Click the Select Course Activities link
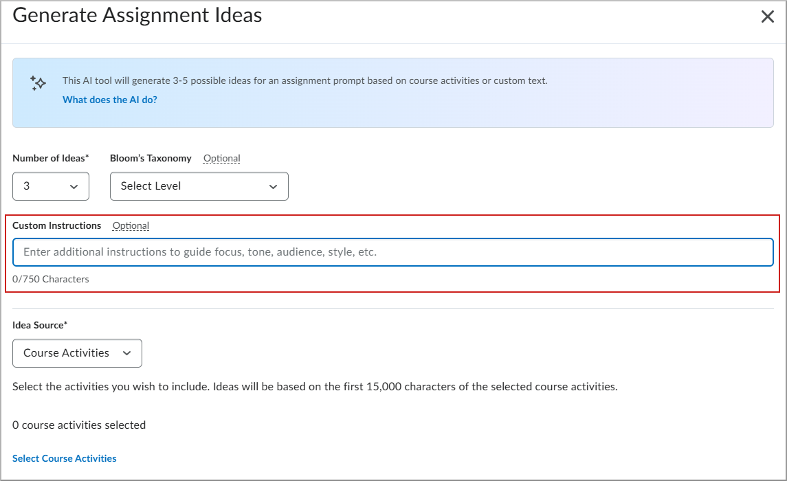 [64, 458]
